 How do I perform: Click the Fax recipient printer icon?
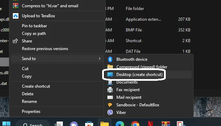click(x=110, y=90)
